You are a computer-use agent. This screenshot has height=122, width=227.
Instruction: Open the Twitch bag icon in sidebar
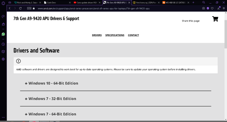pyautogui.click(x=3, y=24)
